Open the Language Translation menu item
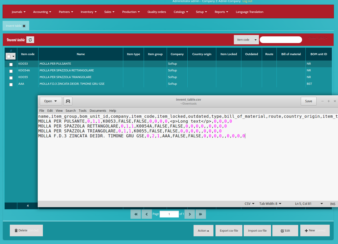Image resolution: width=338 pixels, height=244 pixels. point(250,12)
